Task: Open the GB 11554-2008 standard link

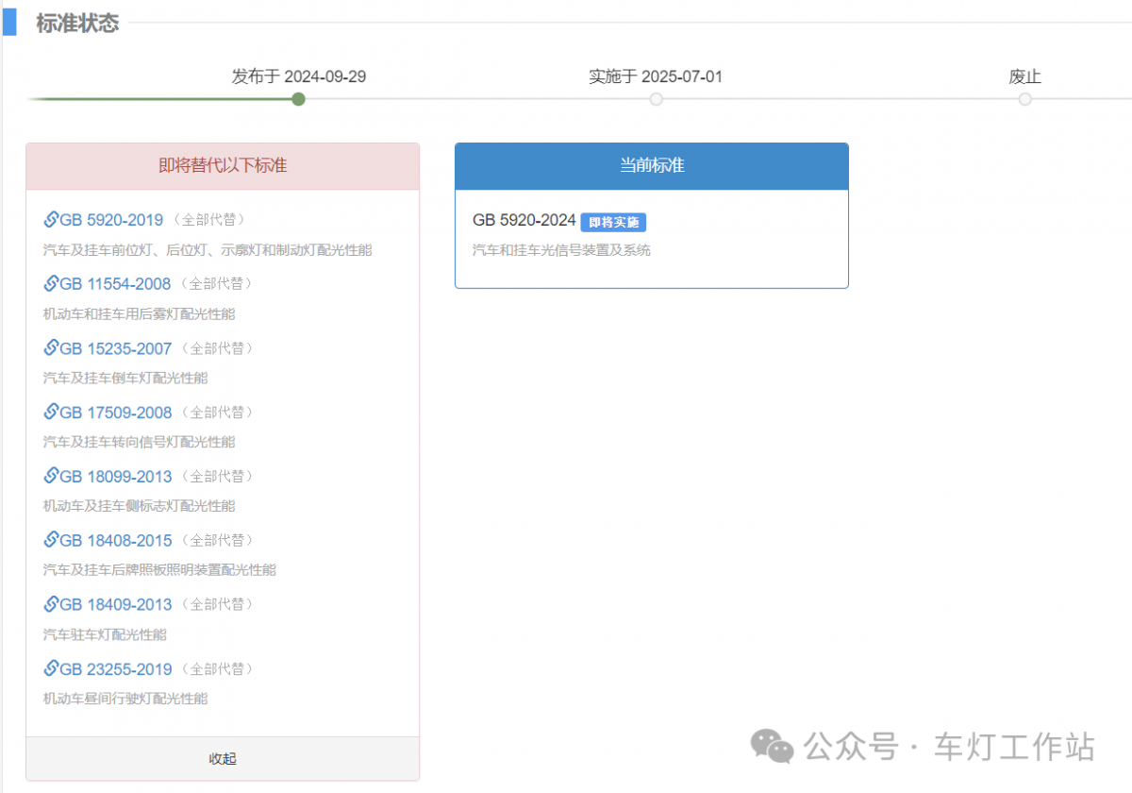Action: tap(115, 283)
